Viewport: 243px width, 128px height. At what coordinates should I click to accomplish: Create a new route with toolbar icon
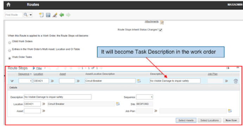click(41, 15)
